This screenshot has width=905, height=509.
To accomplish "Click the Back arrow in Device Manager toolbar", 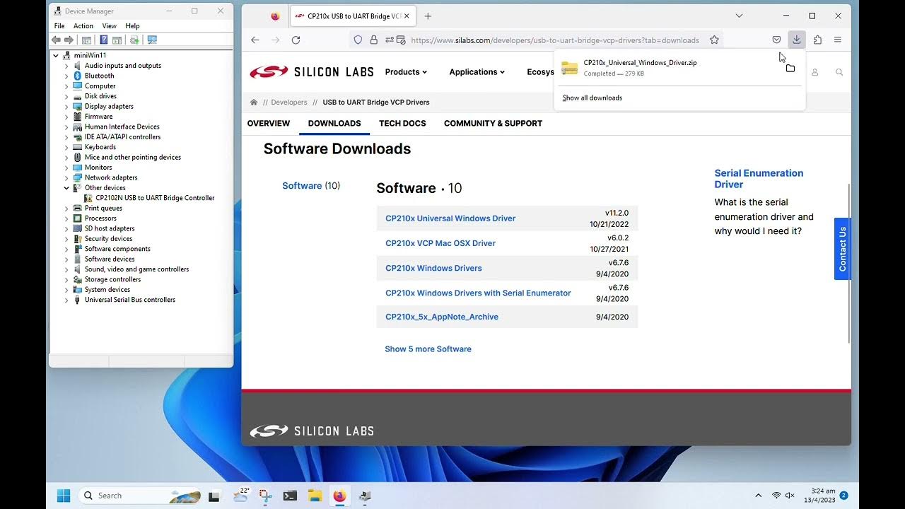I will [x=57, y=40].
